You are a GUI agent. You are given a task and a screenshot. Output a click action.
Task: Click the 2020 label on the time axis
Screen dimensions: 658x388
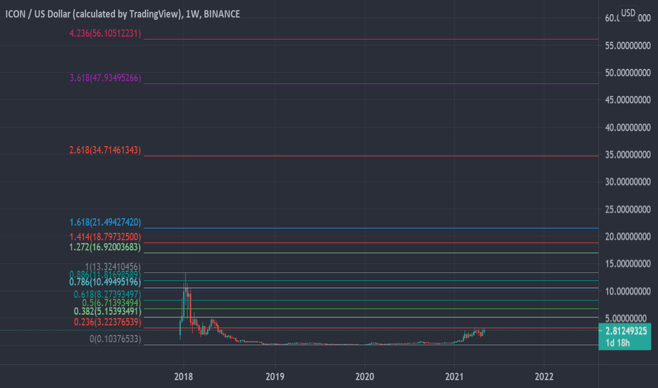click(365, 377)
